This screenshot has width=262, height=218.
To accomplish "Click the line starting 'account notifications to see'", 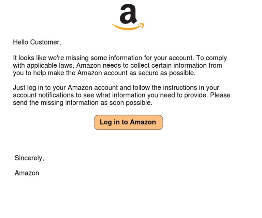I will tap(121, 95).
